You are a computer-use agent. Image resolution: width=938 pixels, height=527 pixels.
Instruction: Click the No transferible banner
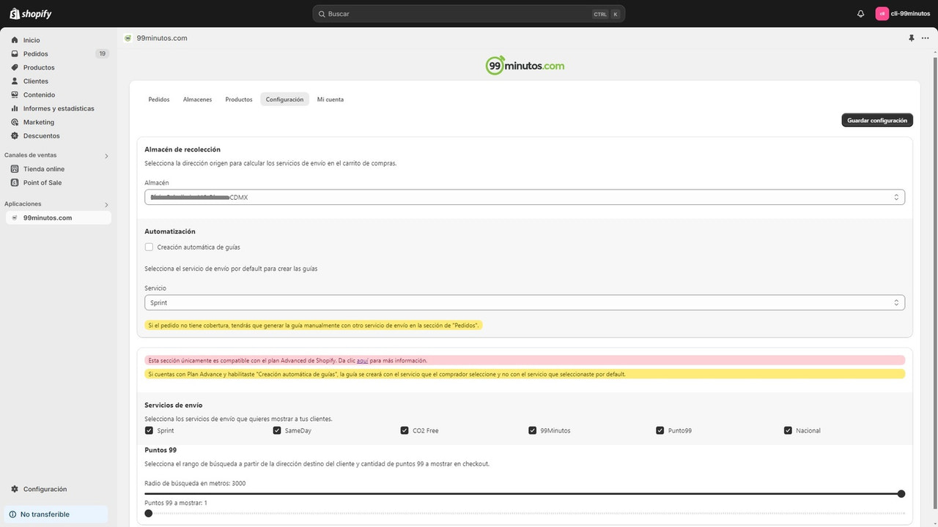tap(56, 515)
